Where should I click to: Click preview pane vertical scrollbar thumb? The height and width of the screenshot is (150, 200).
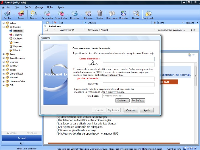(195, 76)
